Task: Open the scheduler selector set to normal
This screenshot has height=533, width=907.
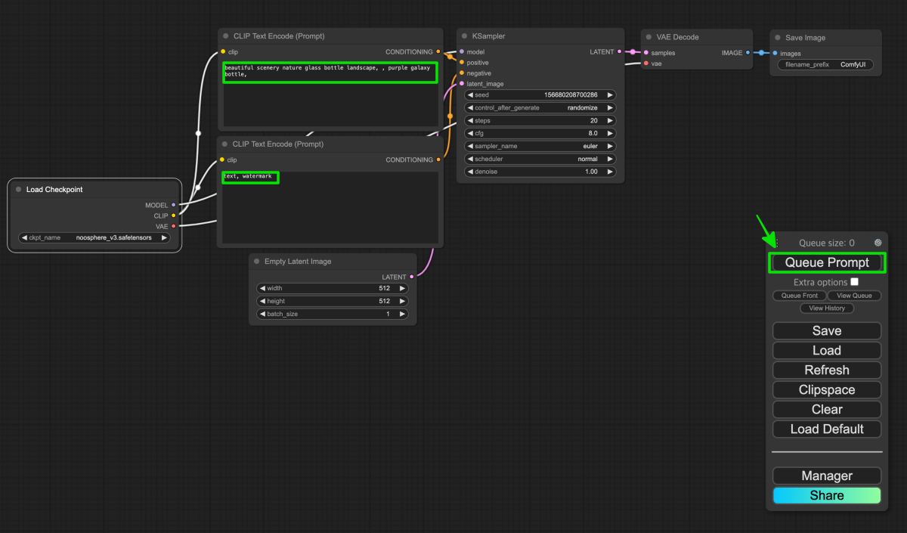Action: (540, 159)
